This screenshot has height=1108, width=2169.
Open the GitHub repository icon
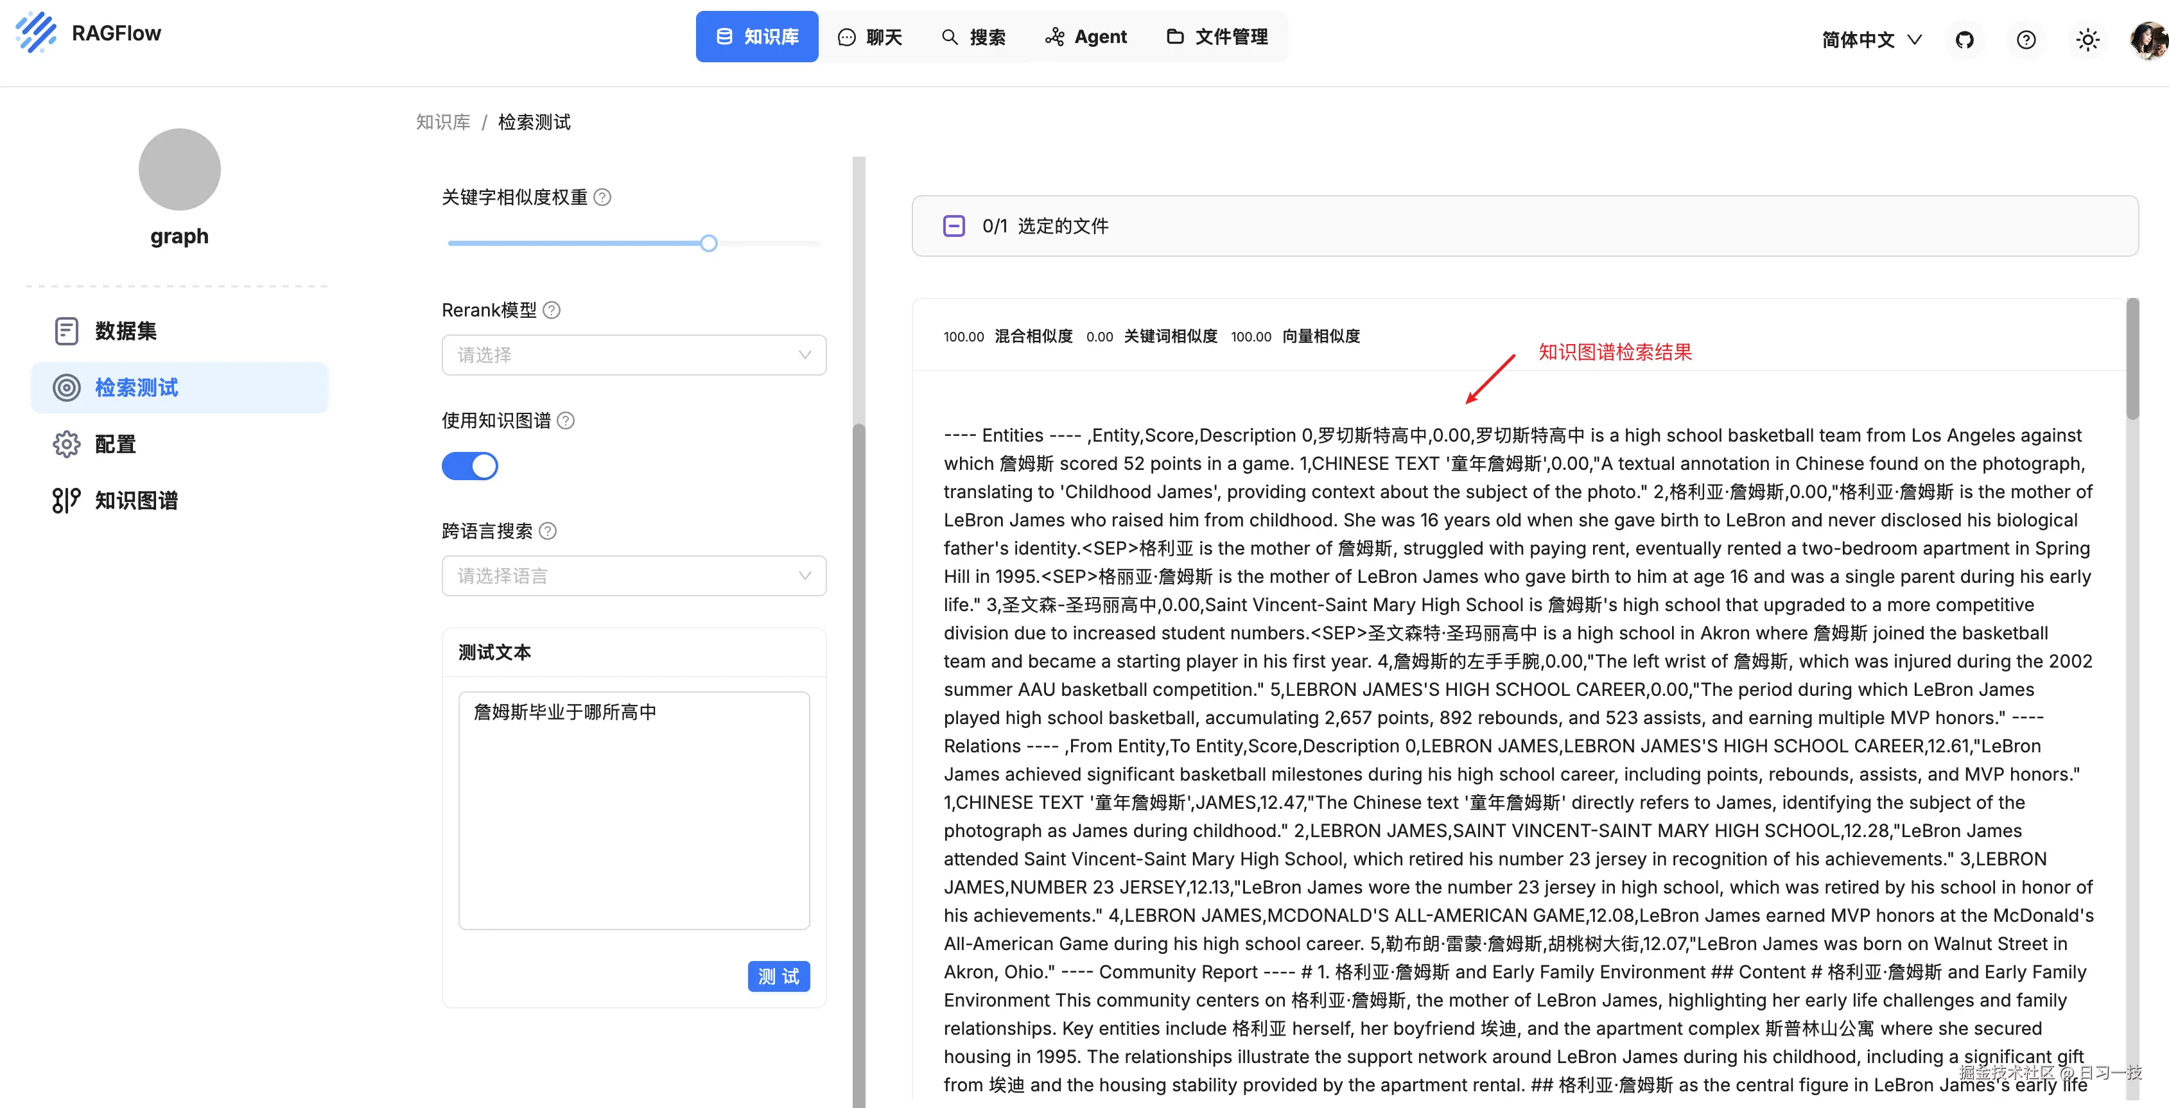[x=1964, y=40]
